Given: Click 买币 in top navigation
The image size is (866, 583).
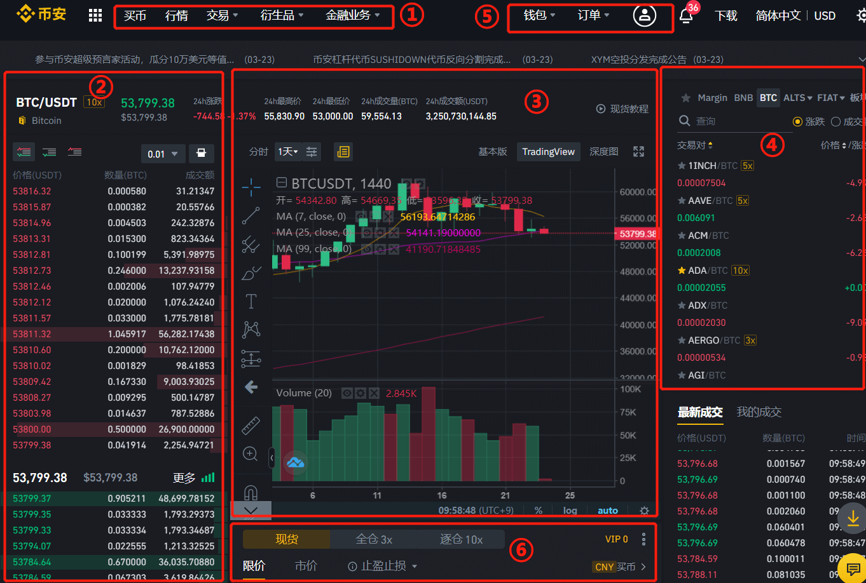Looking at the screenshot, I should (x=135, y=15).
